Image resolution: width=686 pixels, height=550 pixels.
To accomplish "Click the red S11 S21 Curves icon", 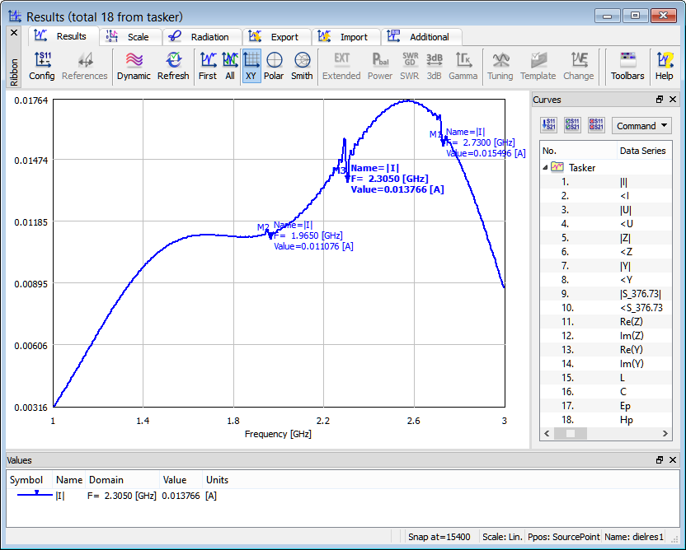I will tap(595, 125).
